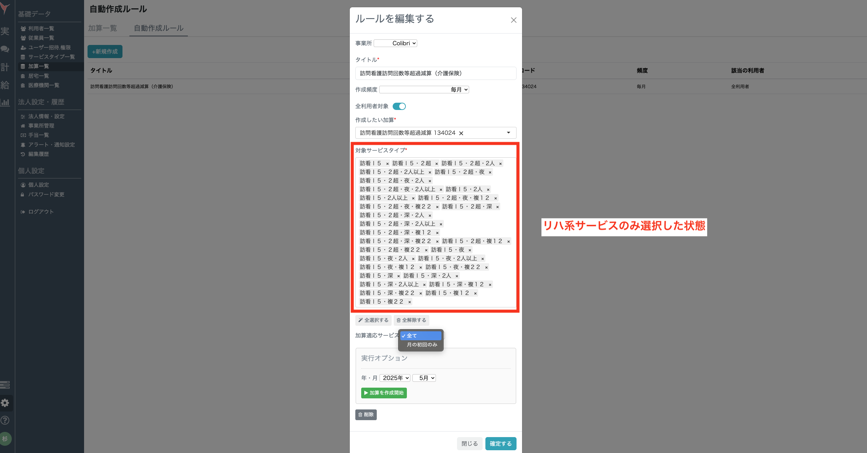Click the server list icon above the gear
Image resolution: width=867 pixels, height=453 pixels.
[5, 385]
